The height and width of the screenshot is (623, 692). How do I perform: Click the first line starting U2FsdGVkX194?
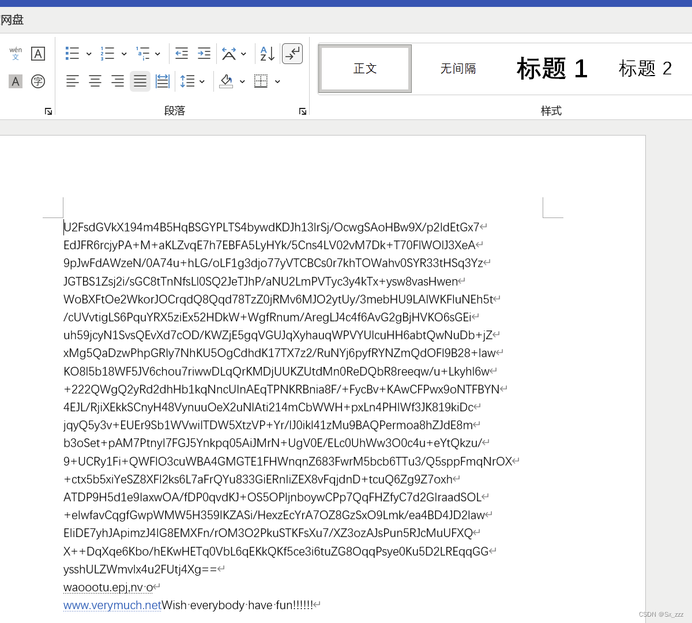(x=272, y=227)
